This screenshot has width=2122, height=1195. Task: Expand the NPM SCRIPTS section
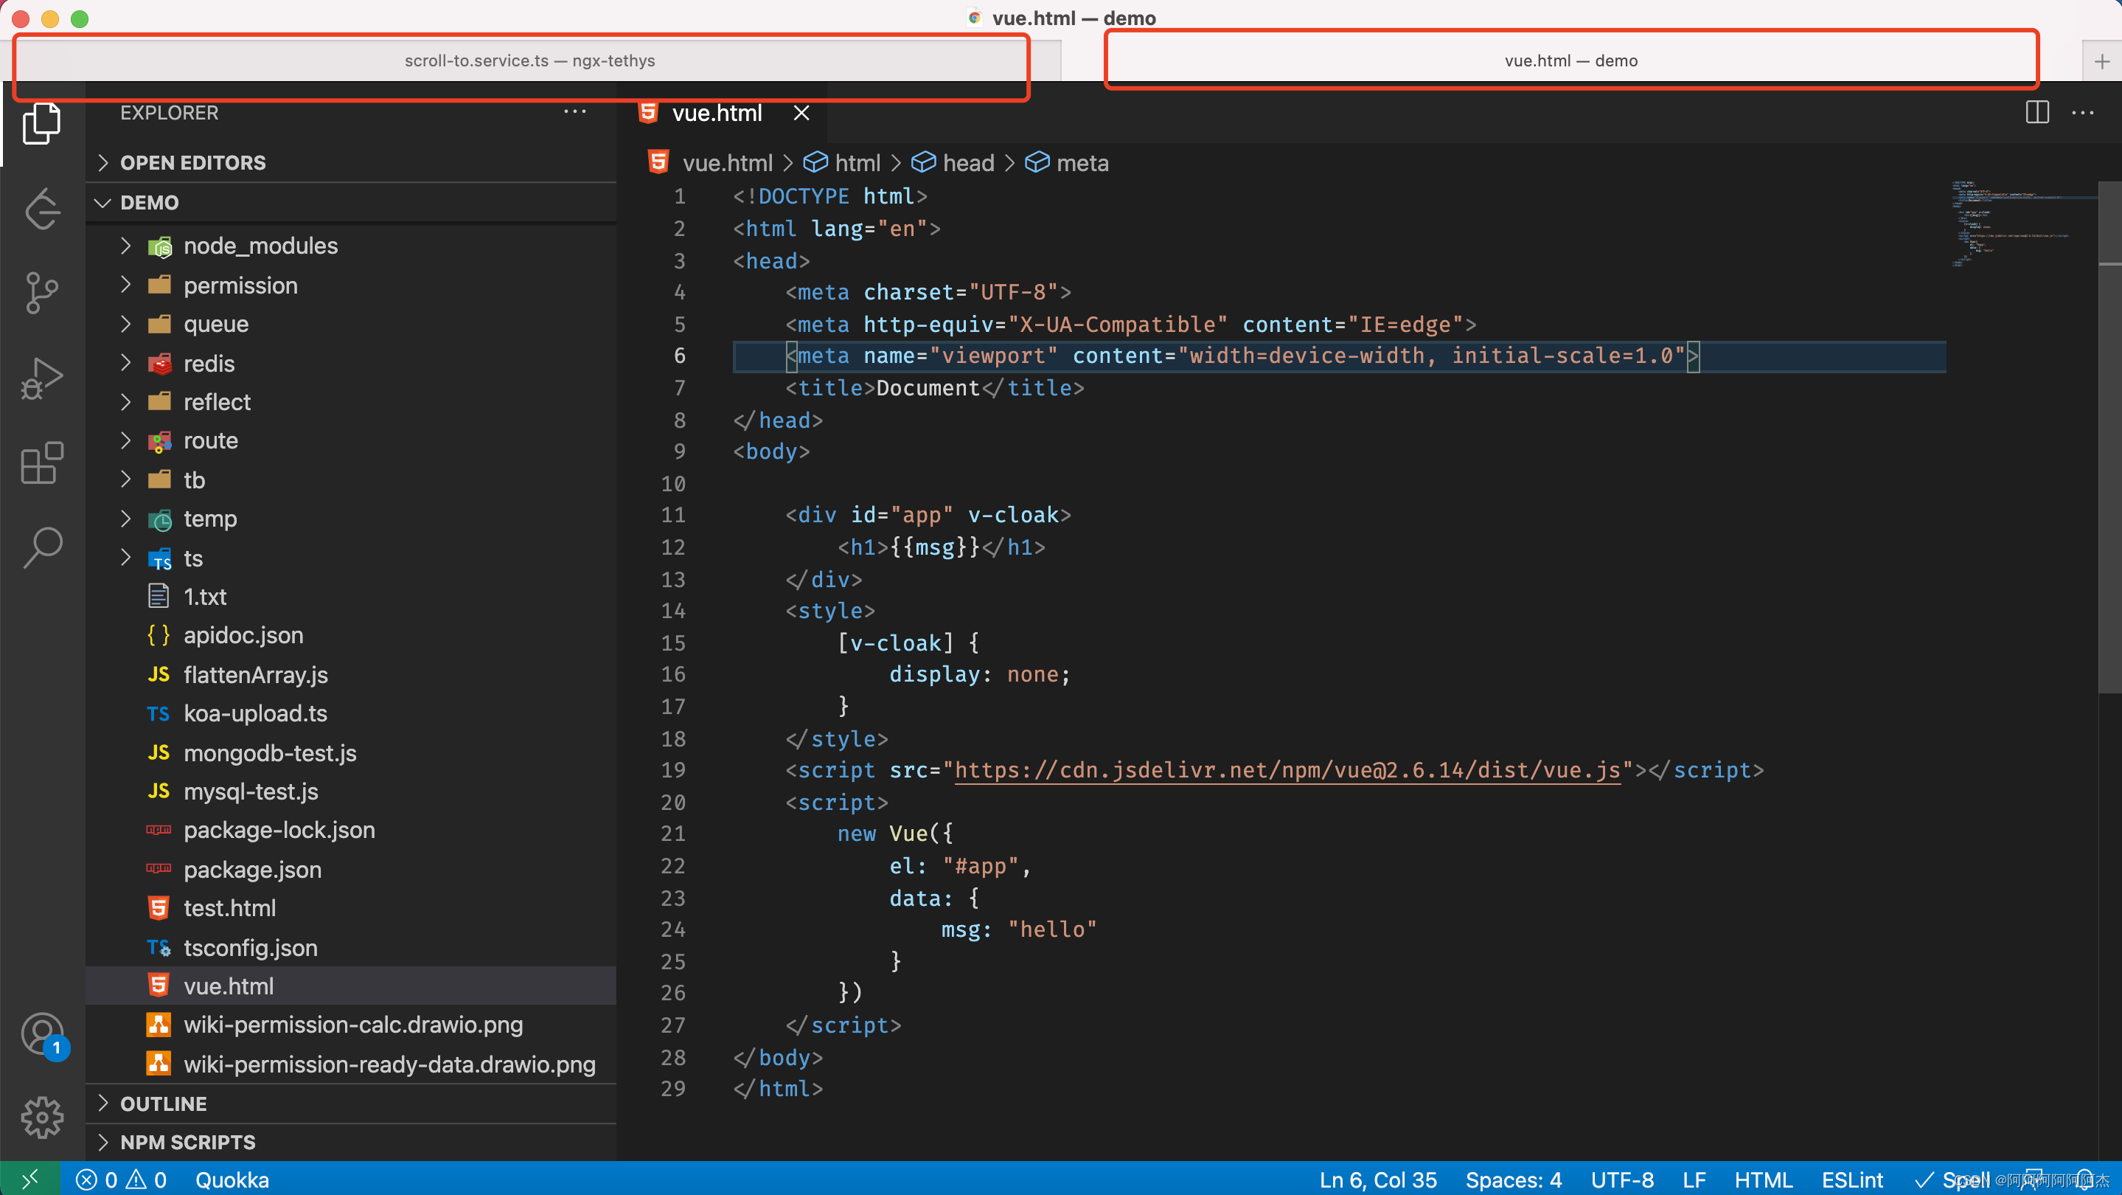coord(351,1142)
